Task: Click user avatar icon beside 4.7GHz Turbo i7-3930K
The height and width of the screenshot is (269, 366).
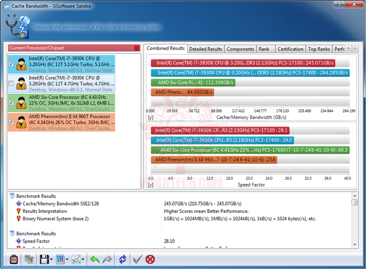Action: 21,83
